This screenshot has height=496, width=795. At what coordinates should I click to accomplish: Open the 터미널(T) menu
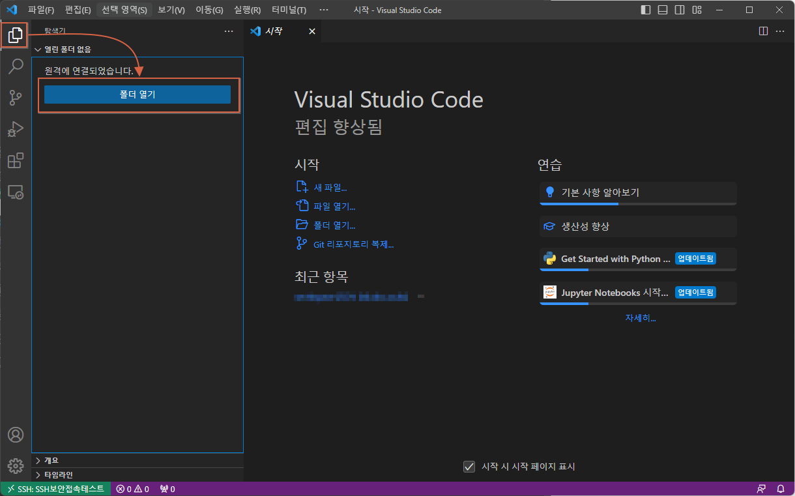tap(289, 10)
